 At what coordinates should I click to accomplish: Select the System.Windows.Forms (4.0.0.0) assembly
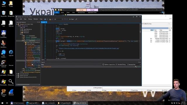(28, 77)
